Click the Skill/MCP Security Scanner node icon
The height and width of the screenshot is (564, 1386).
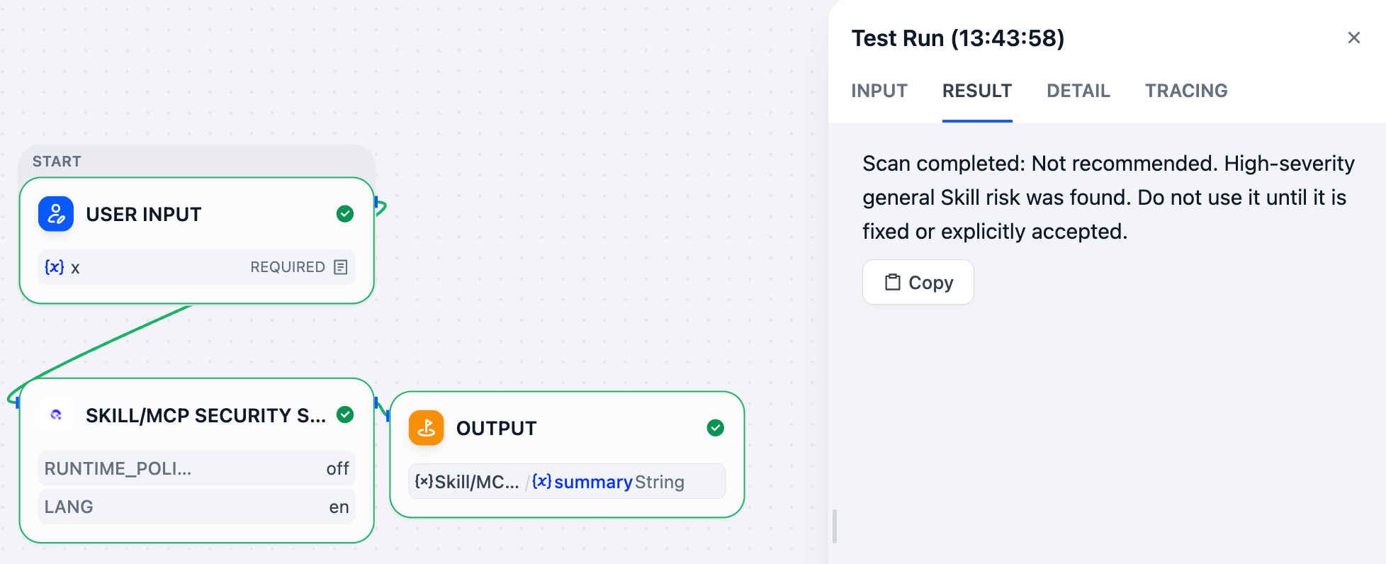pos(56,415)
